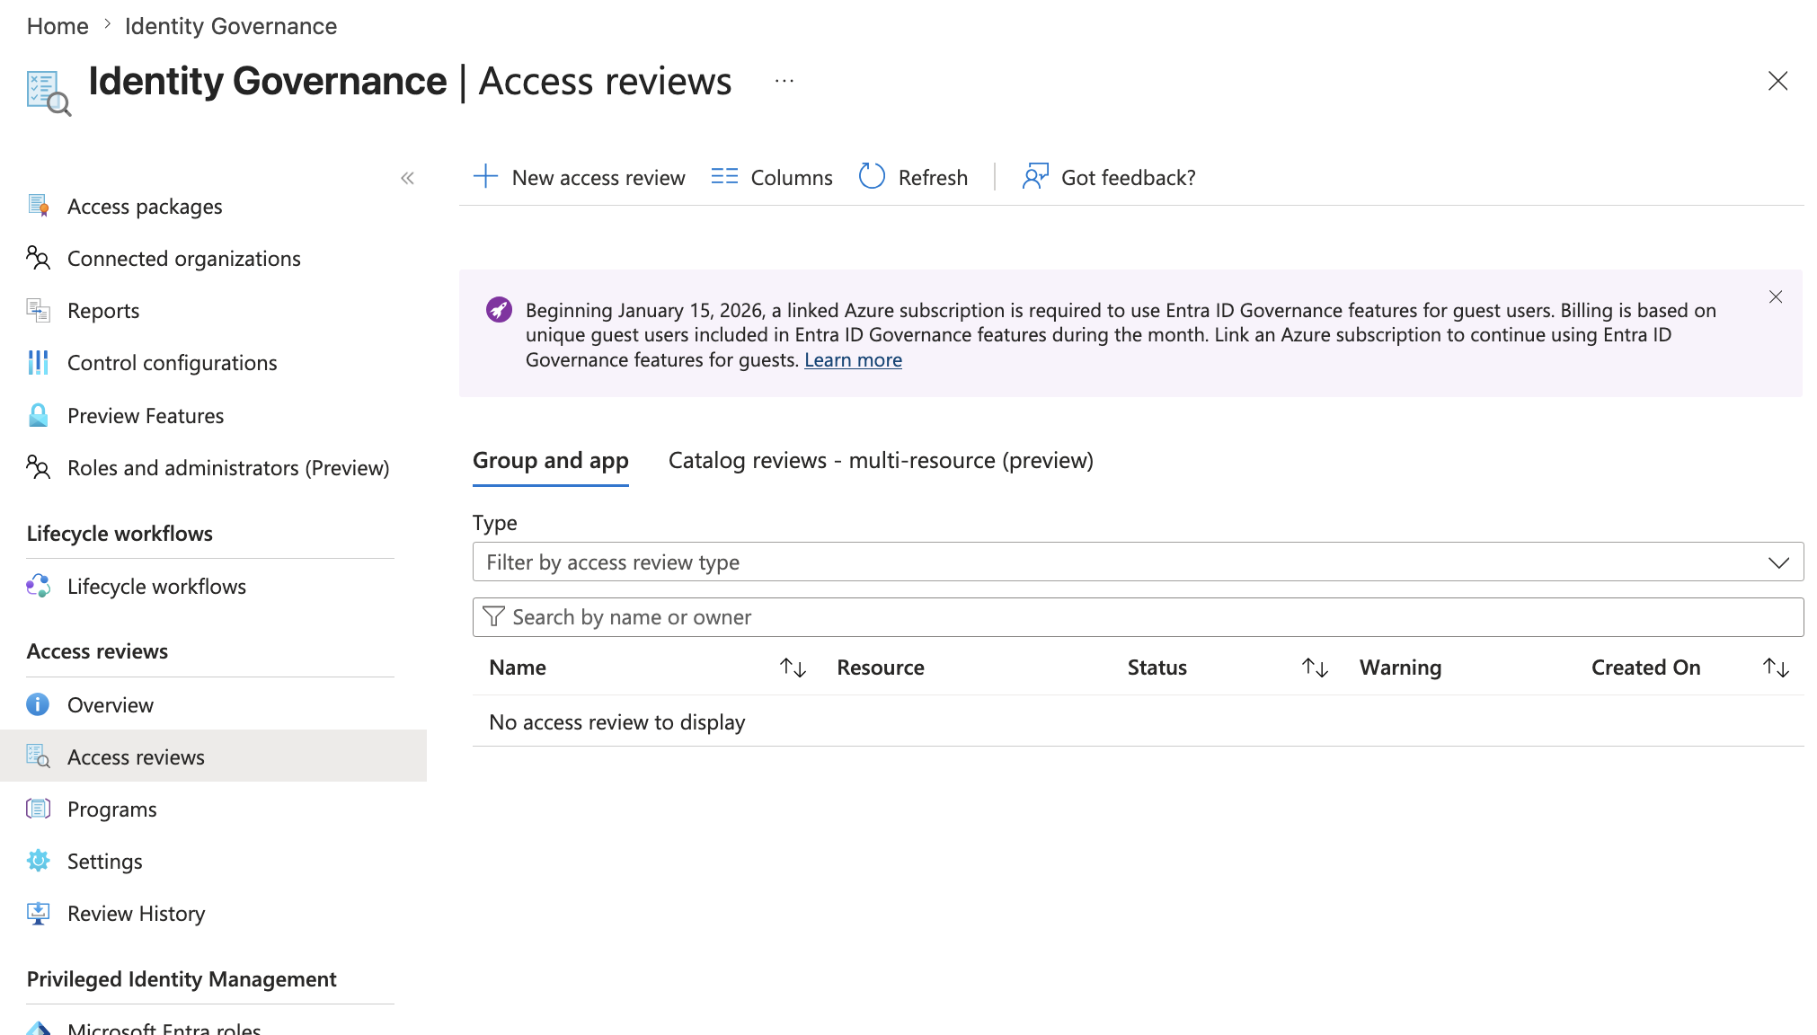Viewport: 1817px width, 1035px height.
Task: Open Preview Features menu item
Action: (146, 415)
